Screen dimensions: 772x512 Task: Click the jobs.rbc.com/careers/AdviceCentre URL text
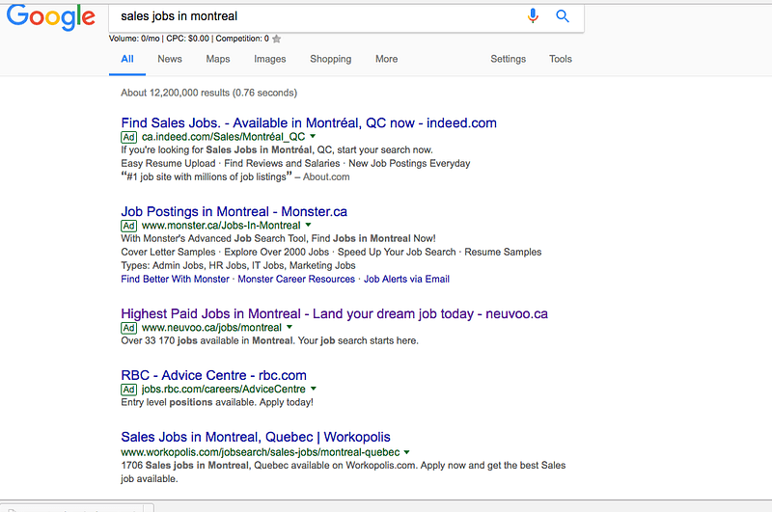point(224,389)
